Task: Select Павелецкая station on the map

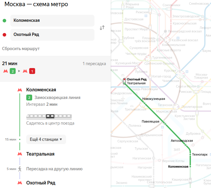Action: point(151,121)
